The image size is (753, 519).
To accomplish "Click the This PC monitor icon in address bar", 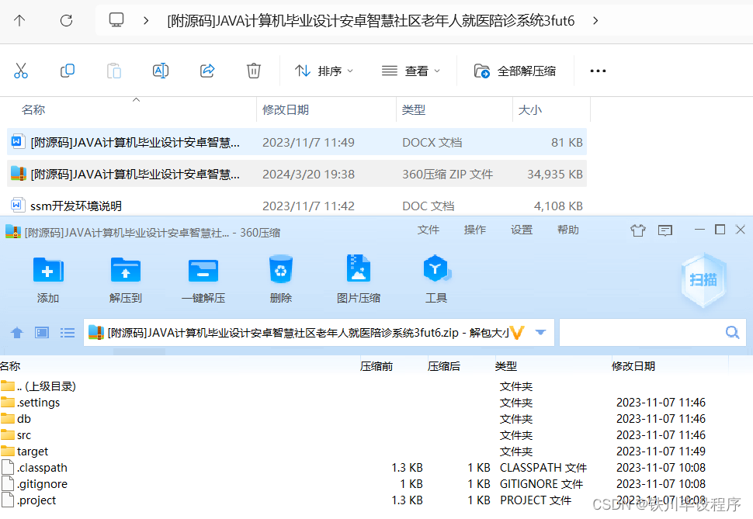I will point(116,20).
